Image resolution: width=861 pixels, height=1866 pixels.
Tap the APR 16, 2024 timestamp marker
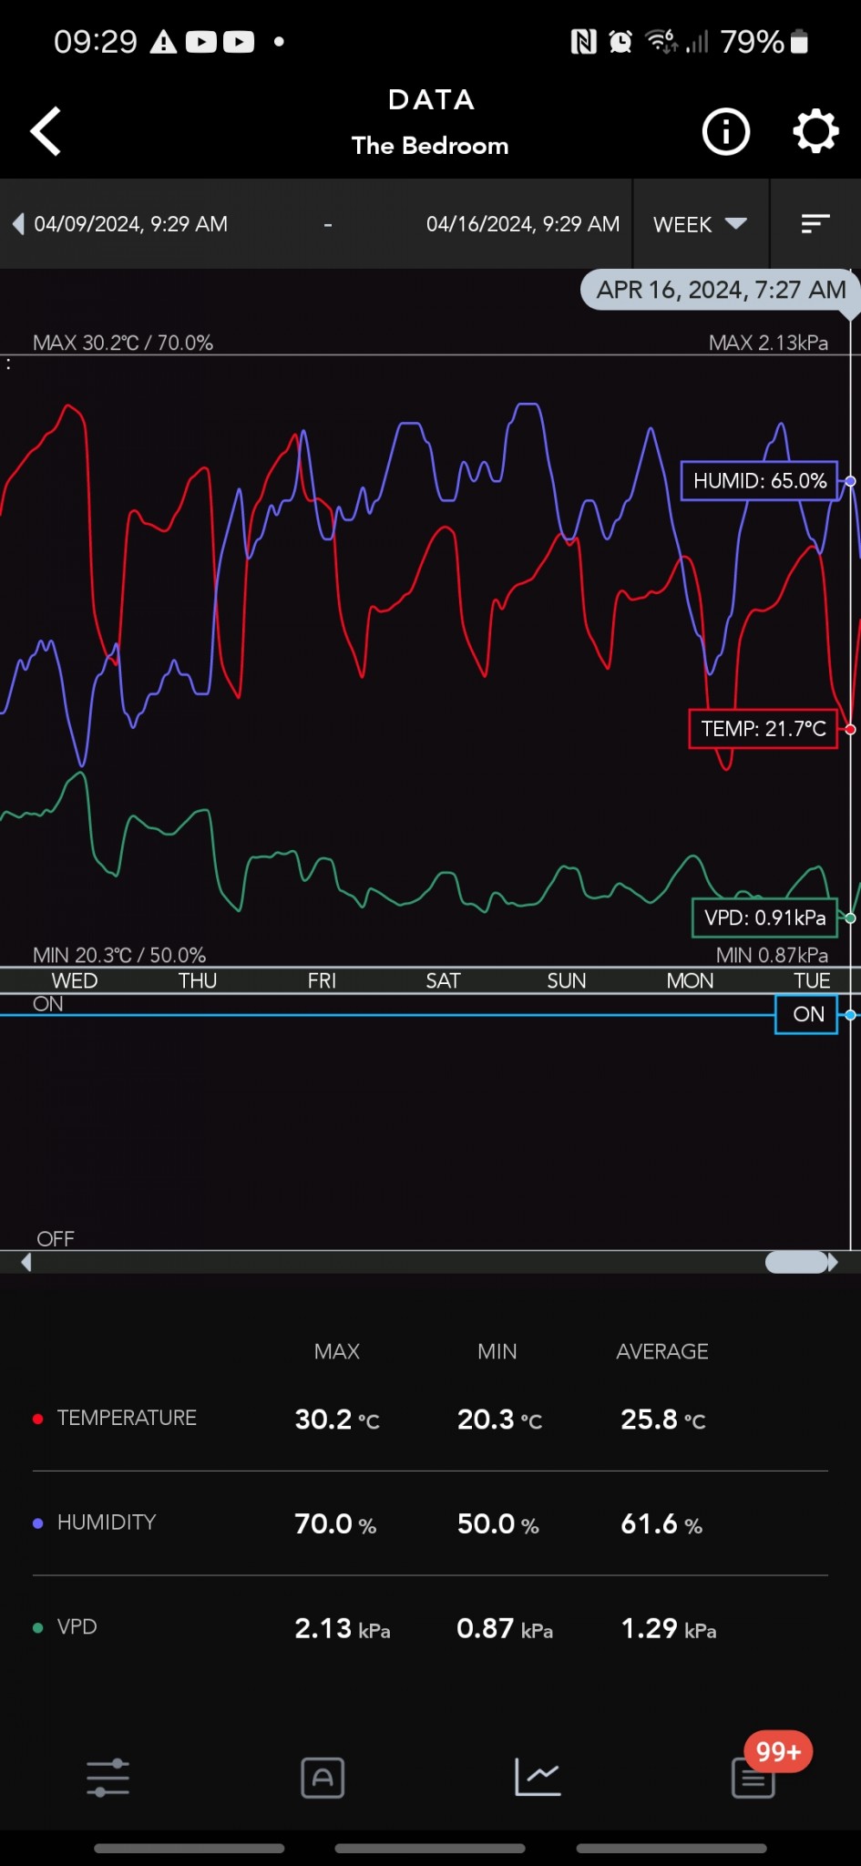[x=721, y=291]
